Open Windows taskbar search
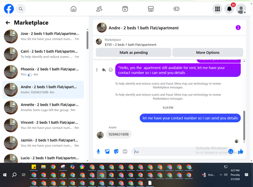Image resolution: width=253 pixels, height=187 pixels. pos(14,175)
